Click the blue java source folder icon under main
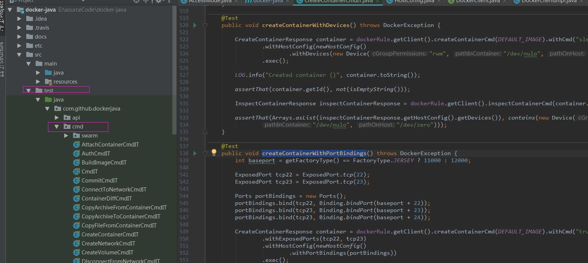 [48, 73]
